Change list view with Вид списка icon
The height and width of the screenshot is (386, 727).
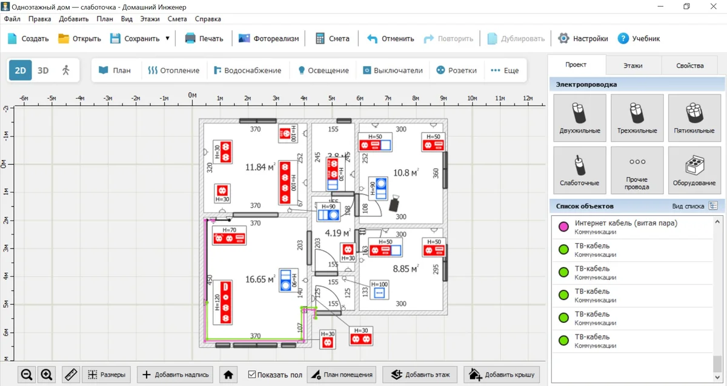(713, 206)
